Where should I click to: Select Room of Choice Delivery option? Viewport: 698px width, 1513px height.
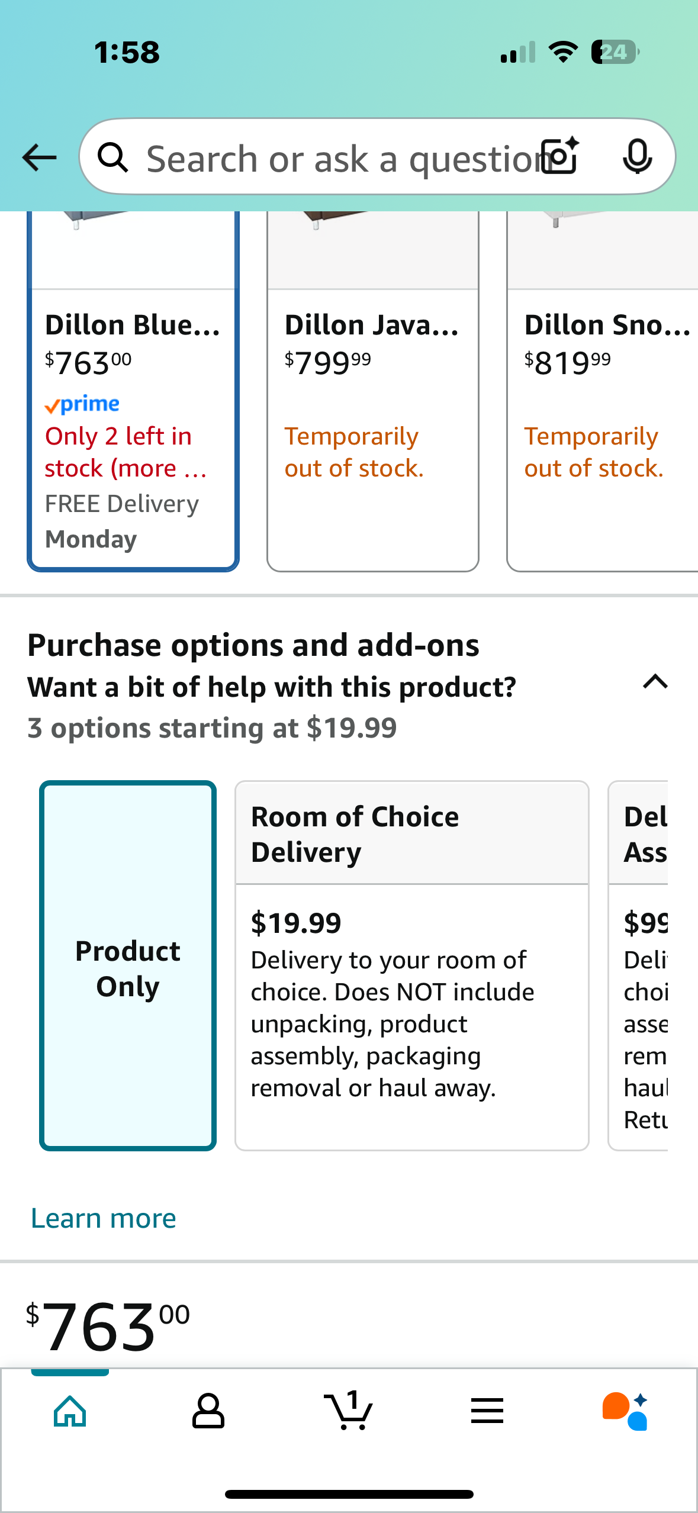pos(412,965)
